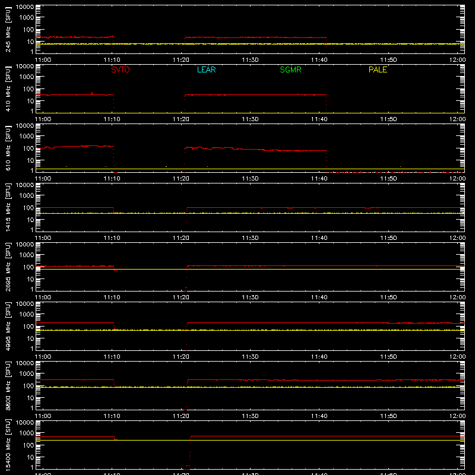
Task: Click 11:00 time label under 4995 MHz plot
Action: (x=43, y=357)
